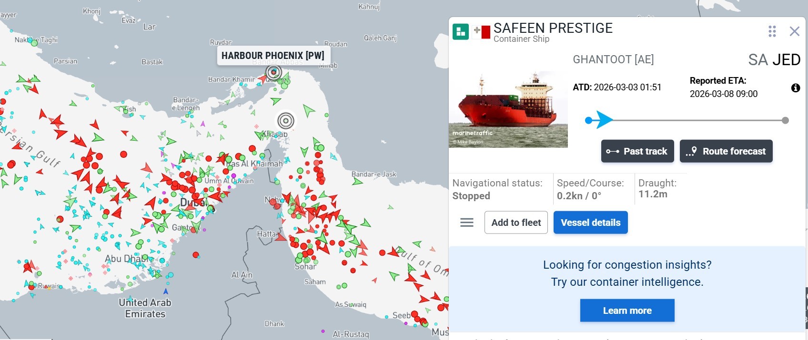Open the SAFEEN PRESTIGE ship photo

click(x=508, y=109)
